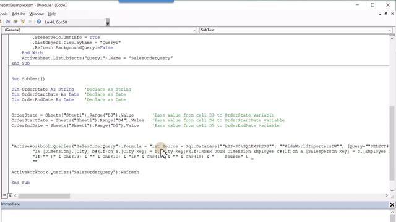The height and width of the screenshot is (222, 396).
Task: Click the '.Refresh BackgroundQuery:=False' line
Action: 72,47
